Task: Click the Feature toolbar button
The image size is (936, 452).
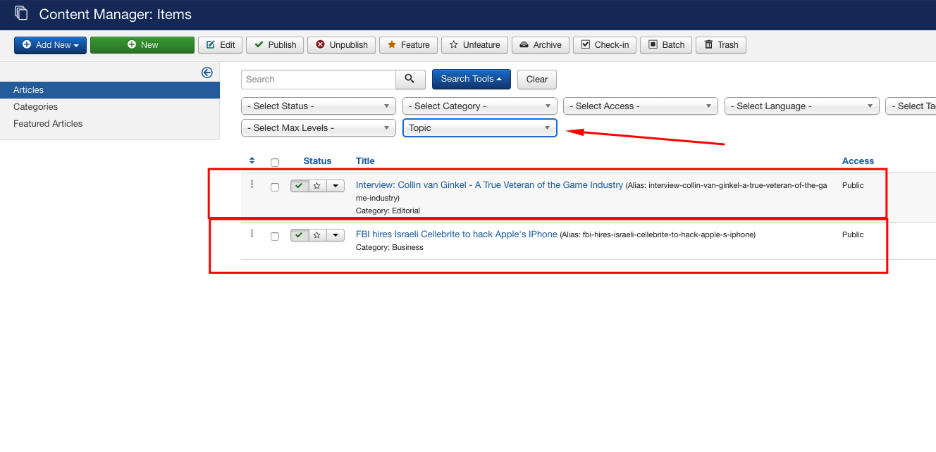Action: tap(409, 45)
